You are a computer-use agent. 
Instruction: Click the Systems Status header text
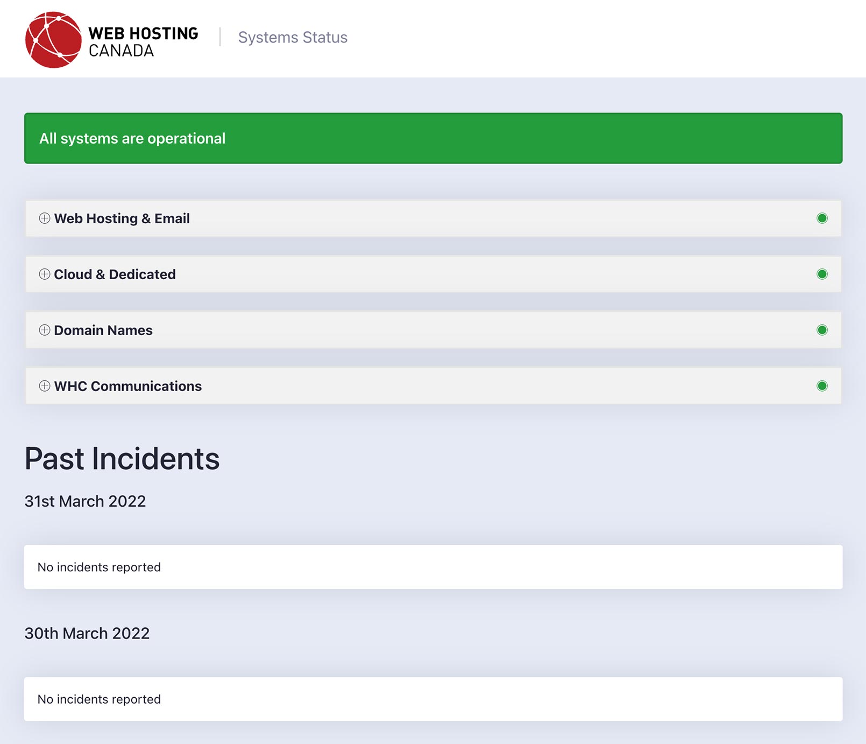(293, 37)
